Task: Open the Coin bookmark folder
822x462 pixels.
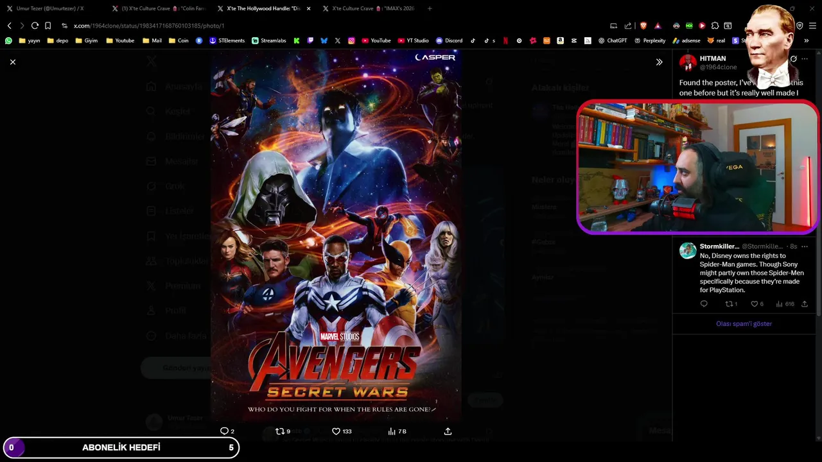Action: pyautogui.click(x=179, y=40)
